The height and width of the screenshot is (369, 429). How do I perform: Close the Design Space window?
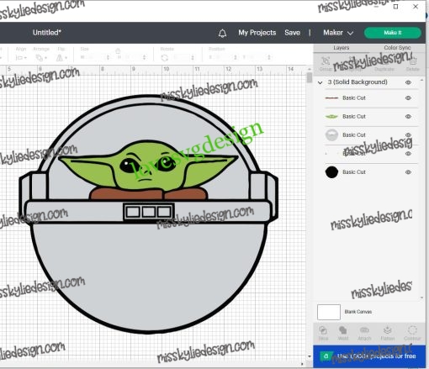(416, 7)
